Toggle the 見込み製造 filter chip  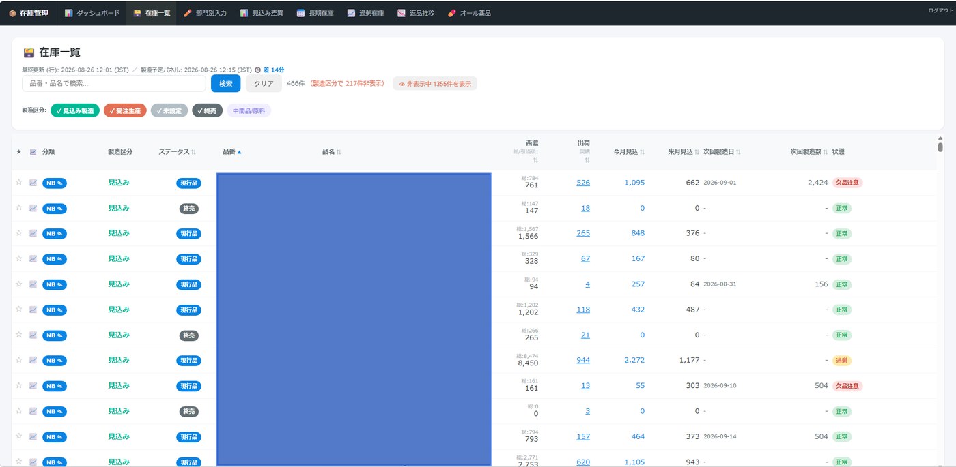[x=74, y=110]
